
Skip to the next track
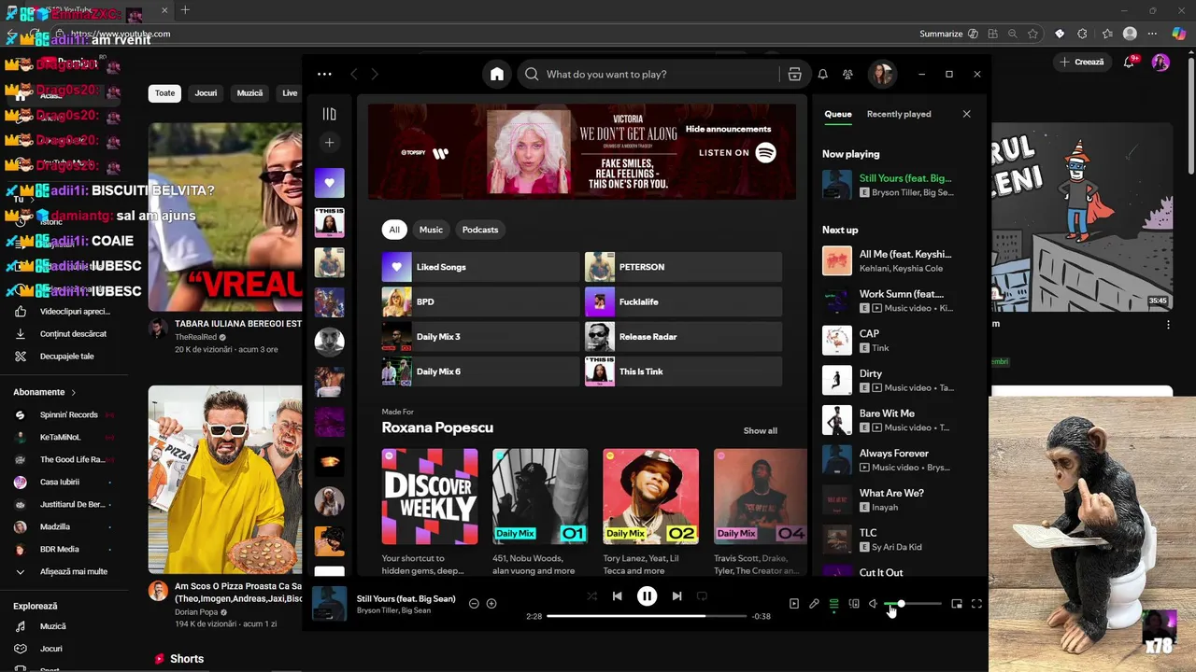click(676, 595)
